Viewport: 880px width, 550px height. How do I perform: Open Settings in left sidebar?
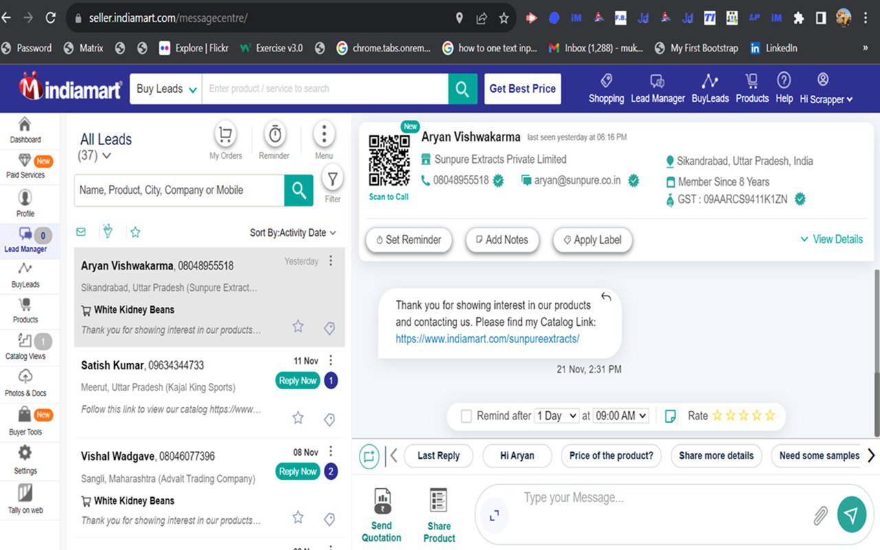coord(25,460)
